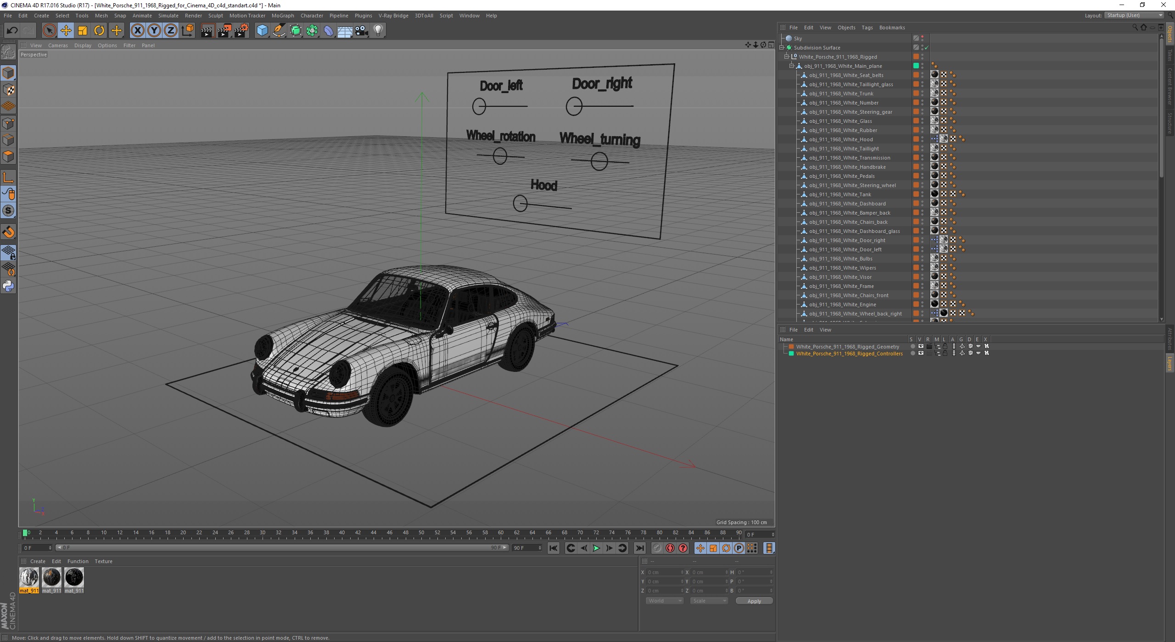This screenshot has height=642, width=1175.
Task: Select Texture mode icon in left toolbar
Action: (x=8, y=90)
